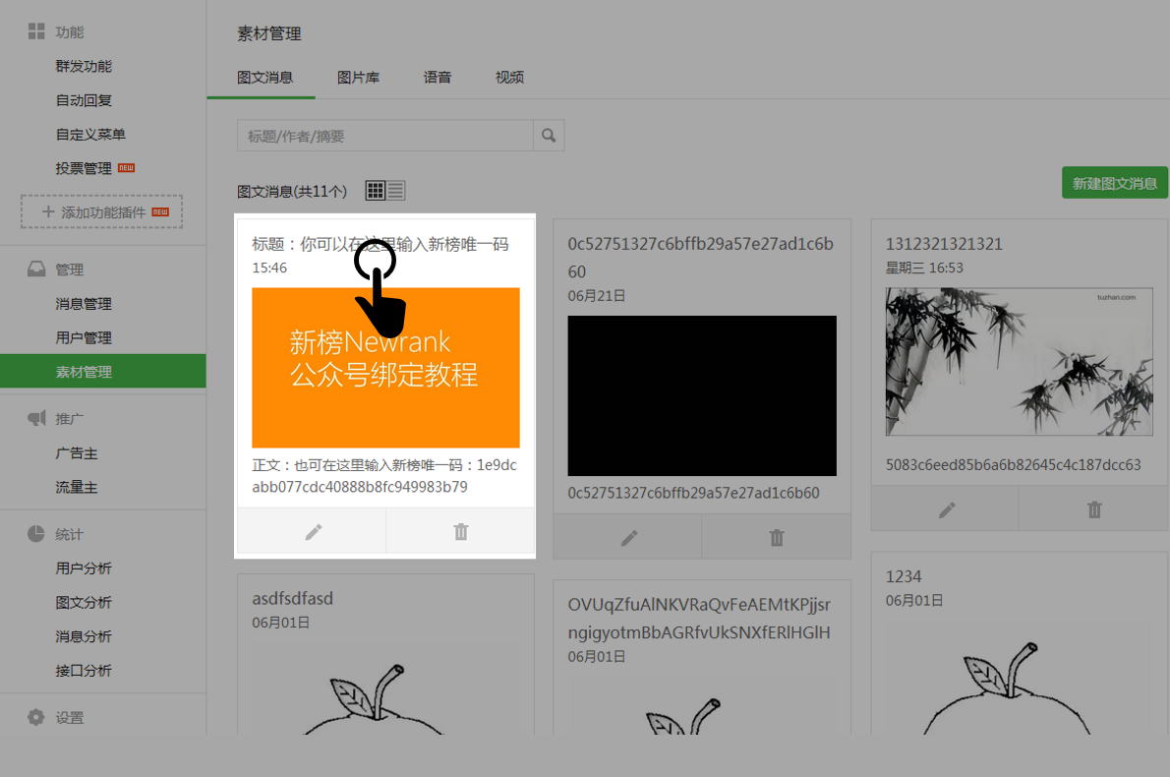Click 新建图文消息 green button

(1115, 183)
